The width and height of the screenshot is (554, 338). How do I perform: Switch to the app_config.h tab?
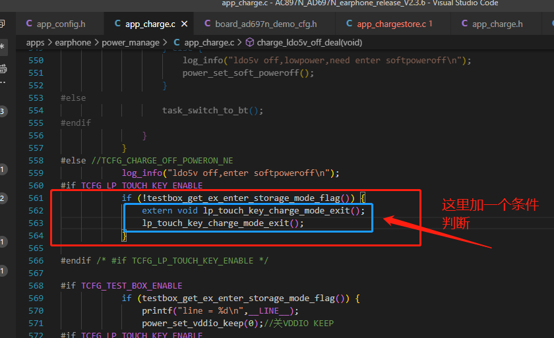[x=60, y=24]
